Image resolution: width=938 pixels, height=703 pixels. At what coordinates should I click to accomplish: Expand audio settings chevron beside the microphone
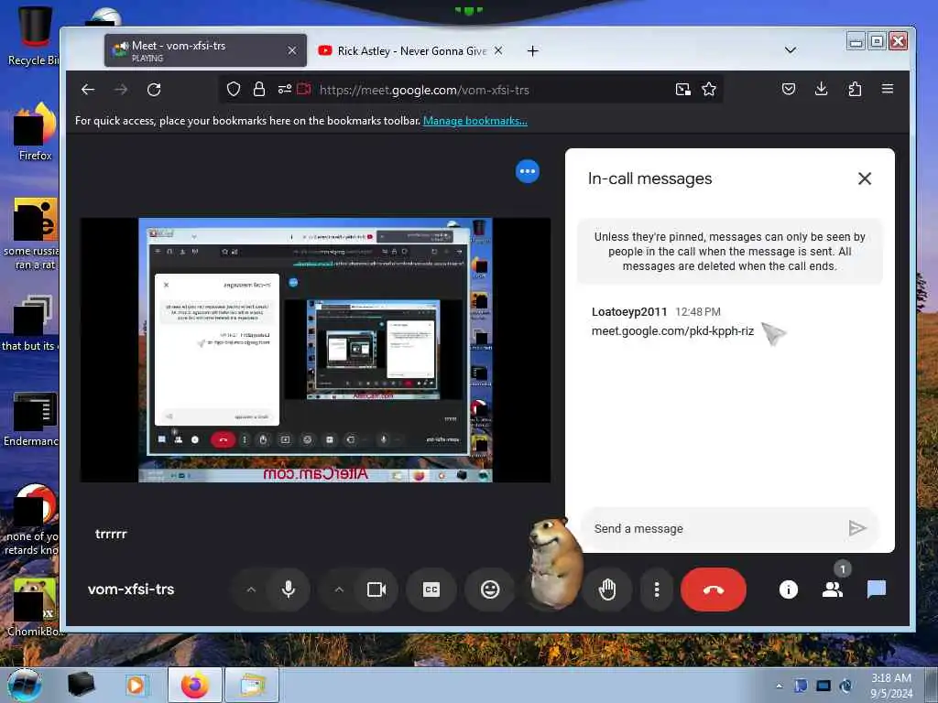point(251,589)
